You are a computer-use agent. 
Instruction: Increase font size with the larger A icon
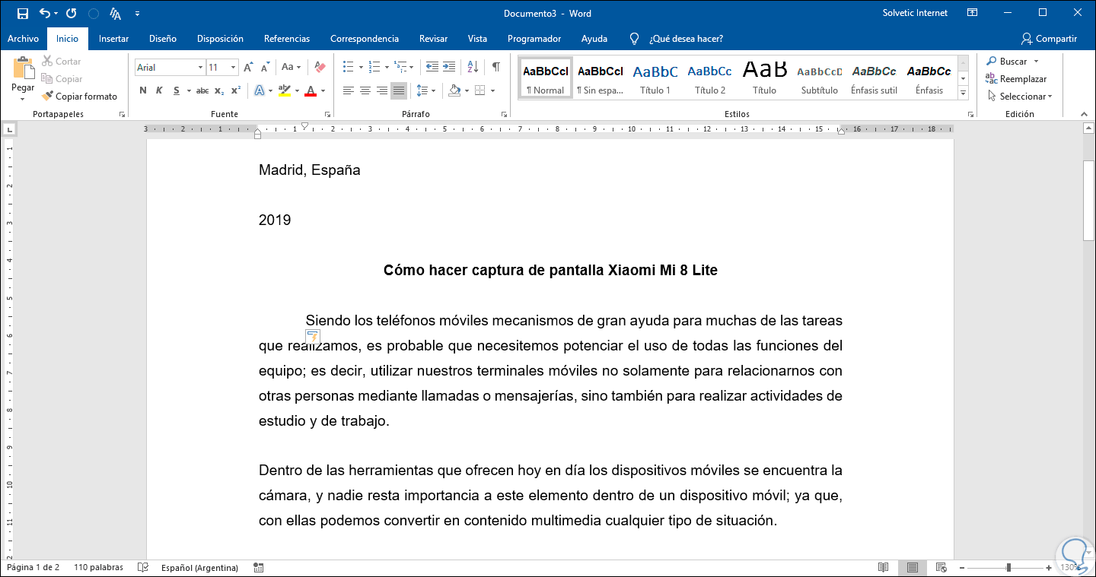point(248,68)
